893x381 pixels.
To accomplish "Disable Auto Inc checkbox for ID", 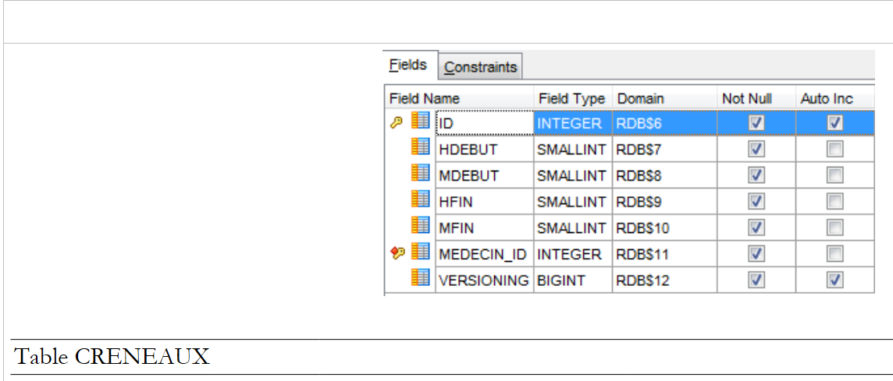I will click(x=834, y=122).
